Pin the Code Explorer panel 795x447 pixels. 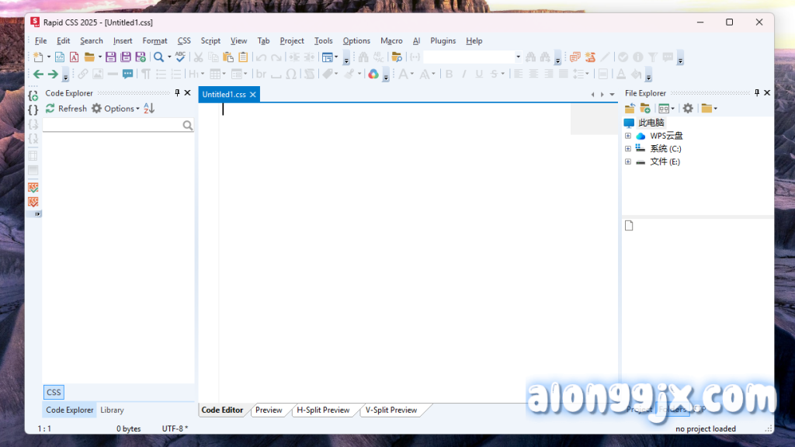point(177,93)
